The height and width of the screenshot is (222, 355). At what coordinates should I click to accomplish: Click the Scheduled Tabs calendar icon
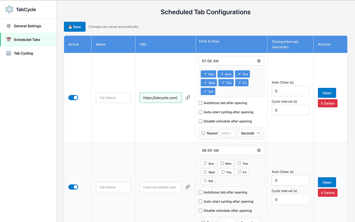(x=9, y=40)
